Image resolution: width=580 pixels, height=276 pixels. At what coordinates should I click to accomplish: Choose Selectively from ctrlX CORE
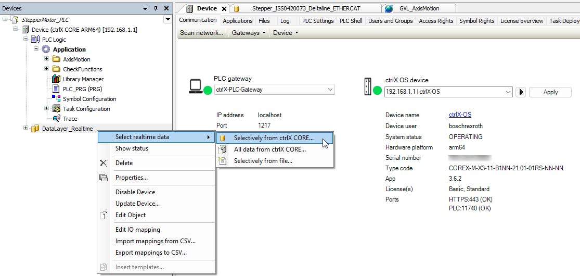click(275, 138)
